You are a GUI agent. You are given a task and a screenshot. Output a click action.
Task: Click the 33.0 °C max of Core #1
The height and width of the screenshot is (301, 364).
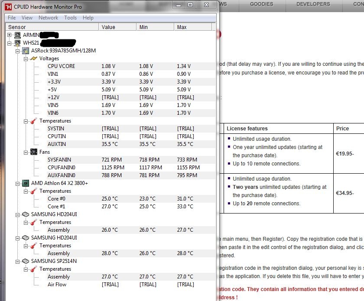coord(185,207)
